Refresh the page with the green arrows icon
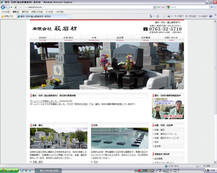Image resolution: width=217 pixels, height=173 pixels. [x=159, y=7]
